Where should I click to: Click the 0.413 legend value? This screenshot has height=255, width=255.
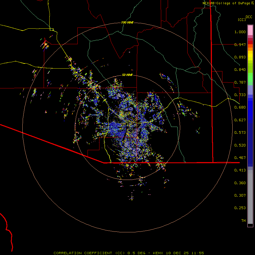(240, 170)
